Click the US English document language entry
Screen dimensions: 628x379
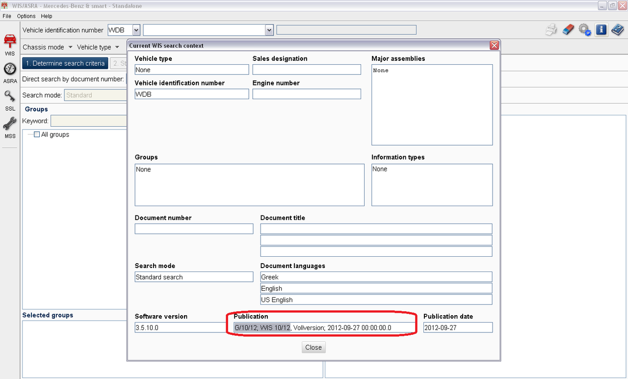376,299
